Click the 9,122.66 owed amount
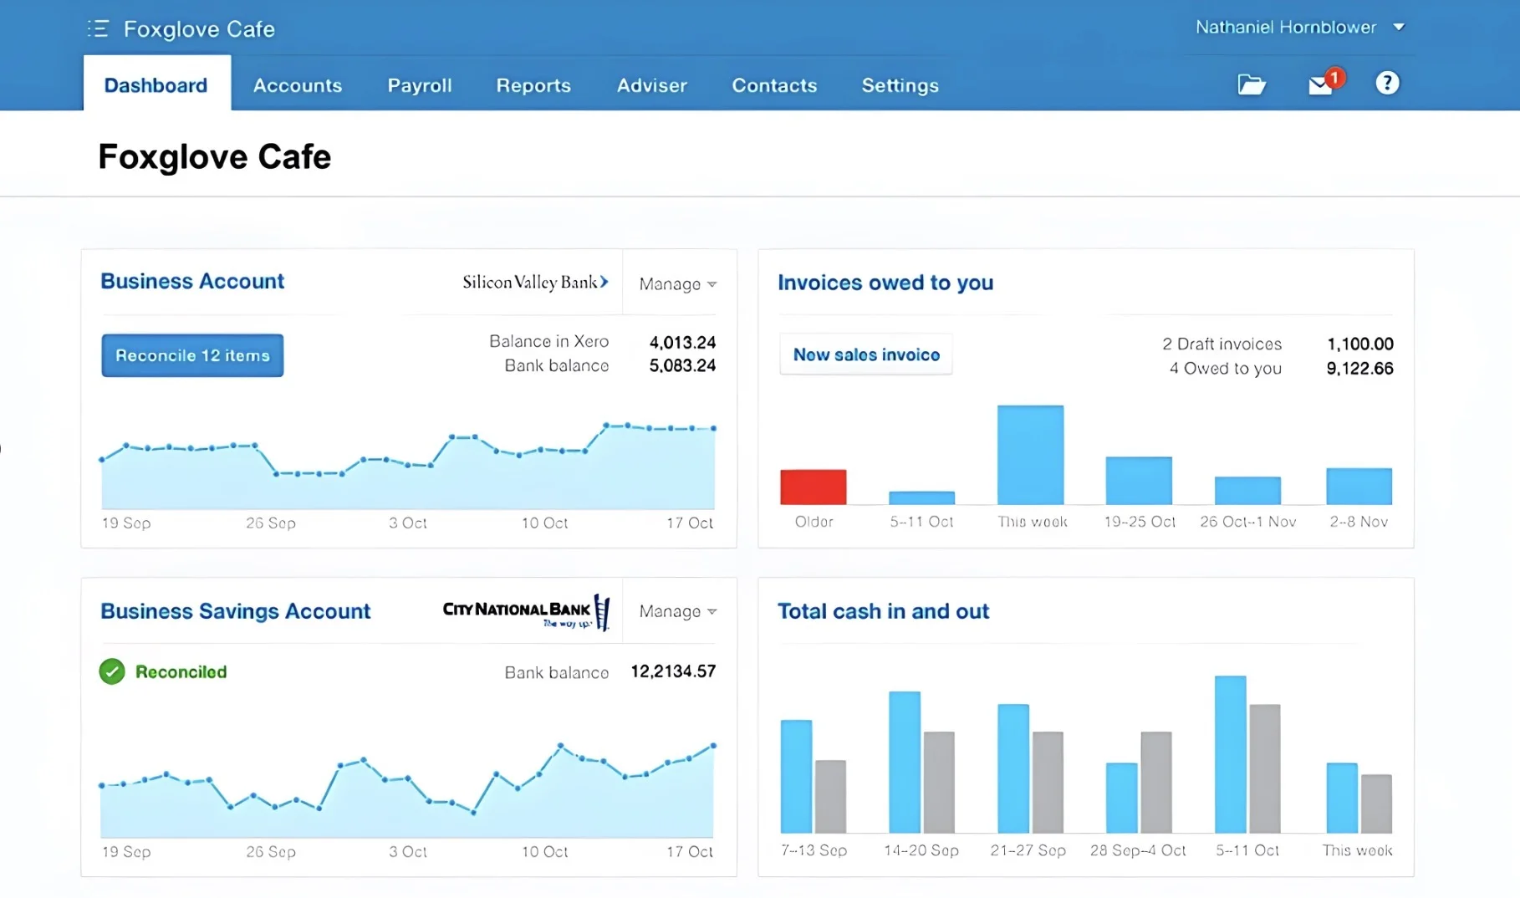Image resolution: width=1520 pixels, height=898 pixels. tap(1360, 369)
